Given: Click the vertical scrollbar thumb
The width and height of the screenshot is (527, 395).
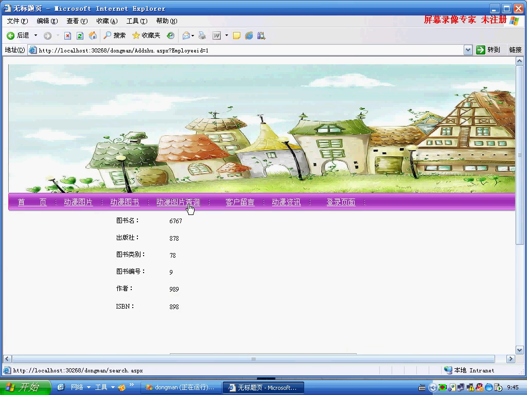Looking at the screenshot, I should tap(520, 155).
